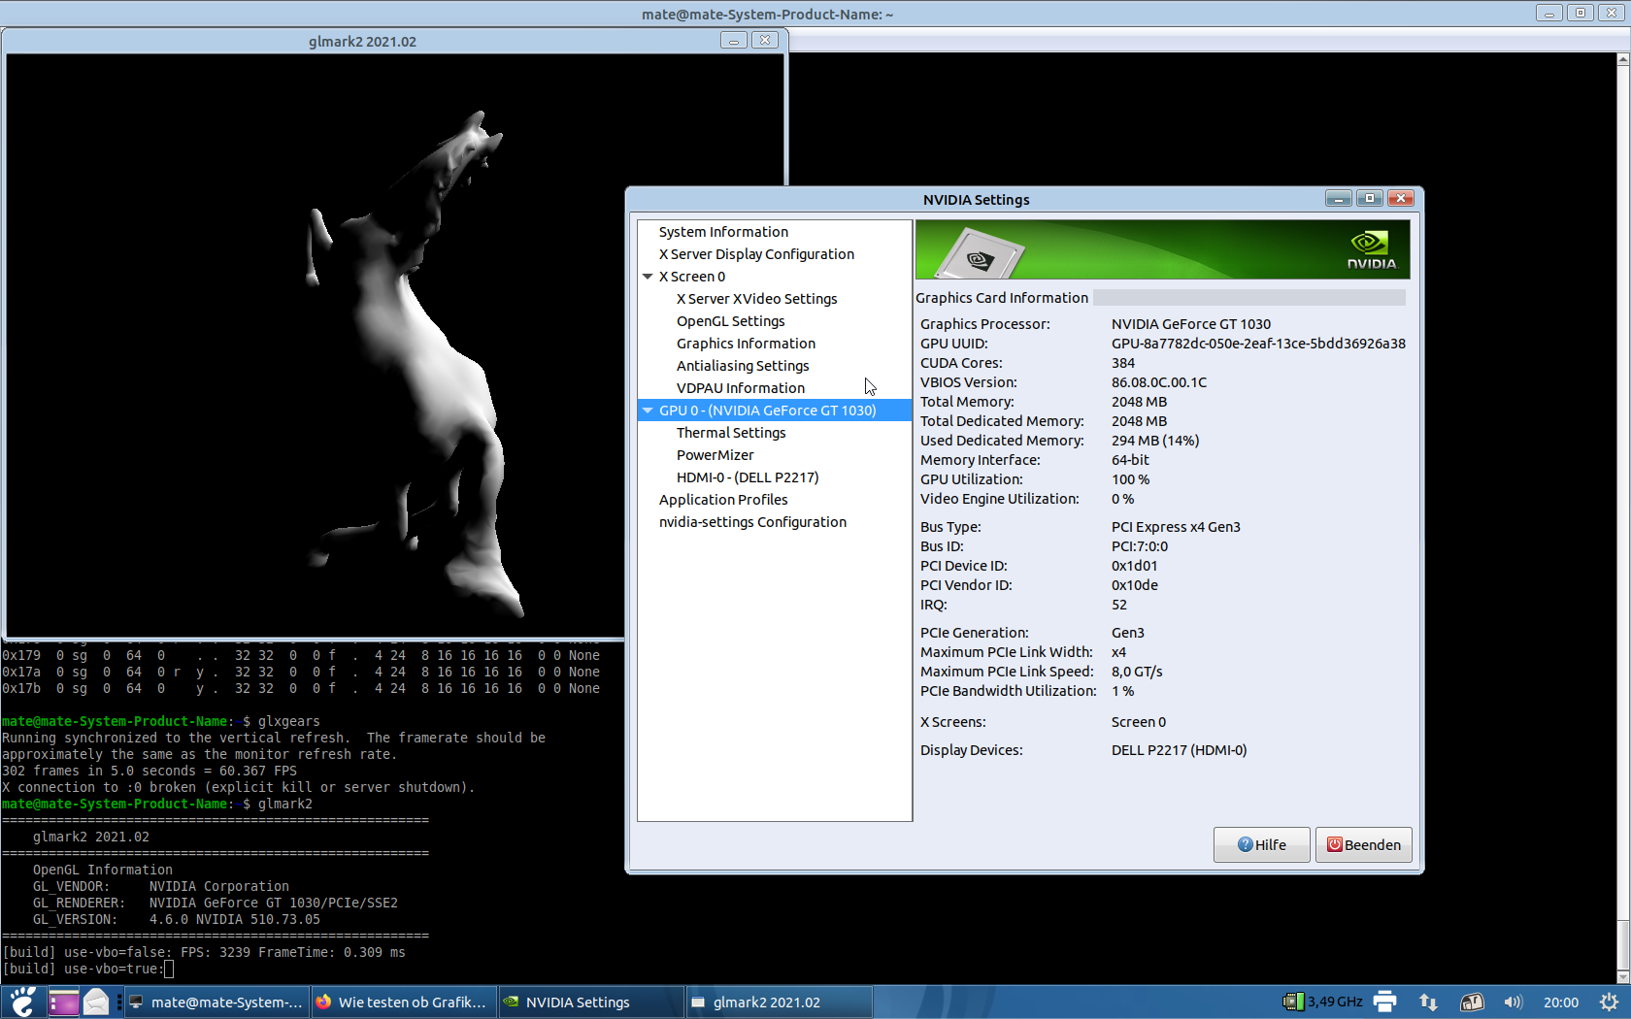Open the mail envelope panel launcher

pyautogui.click(x=96, y=1002)
